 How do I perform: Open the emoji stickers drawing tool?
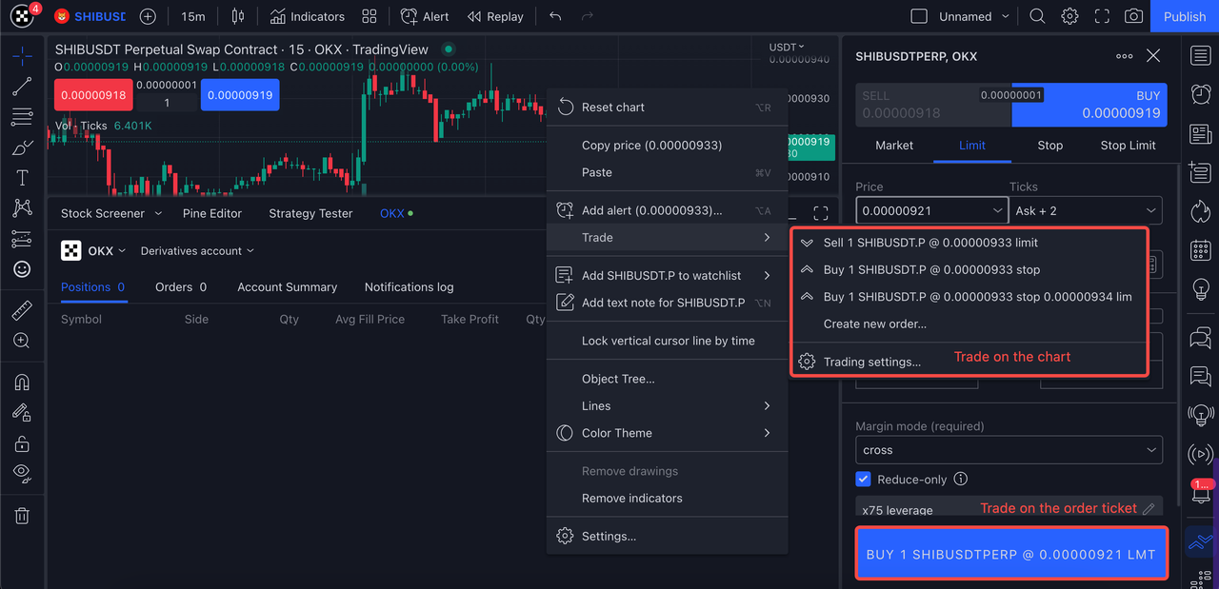pyautogui.click(x=23, y=269)
